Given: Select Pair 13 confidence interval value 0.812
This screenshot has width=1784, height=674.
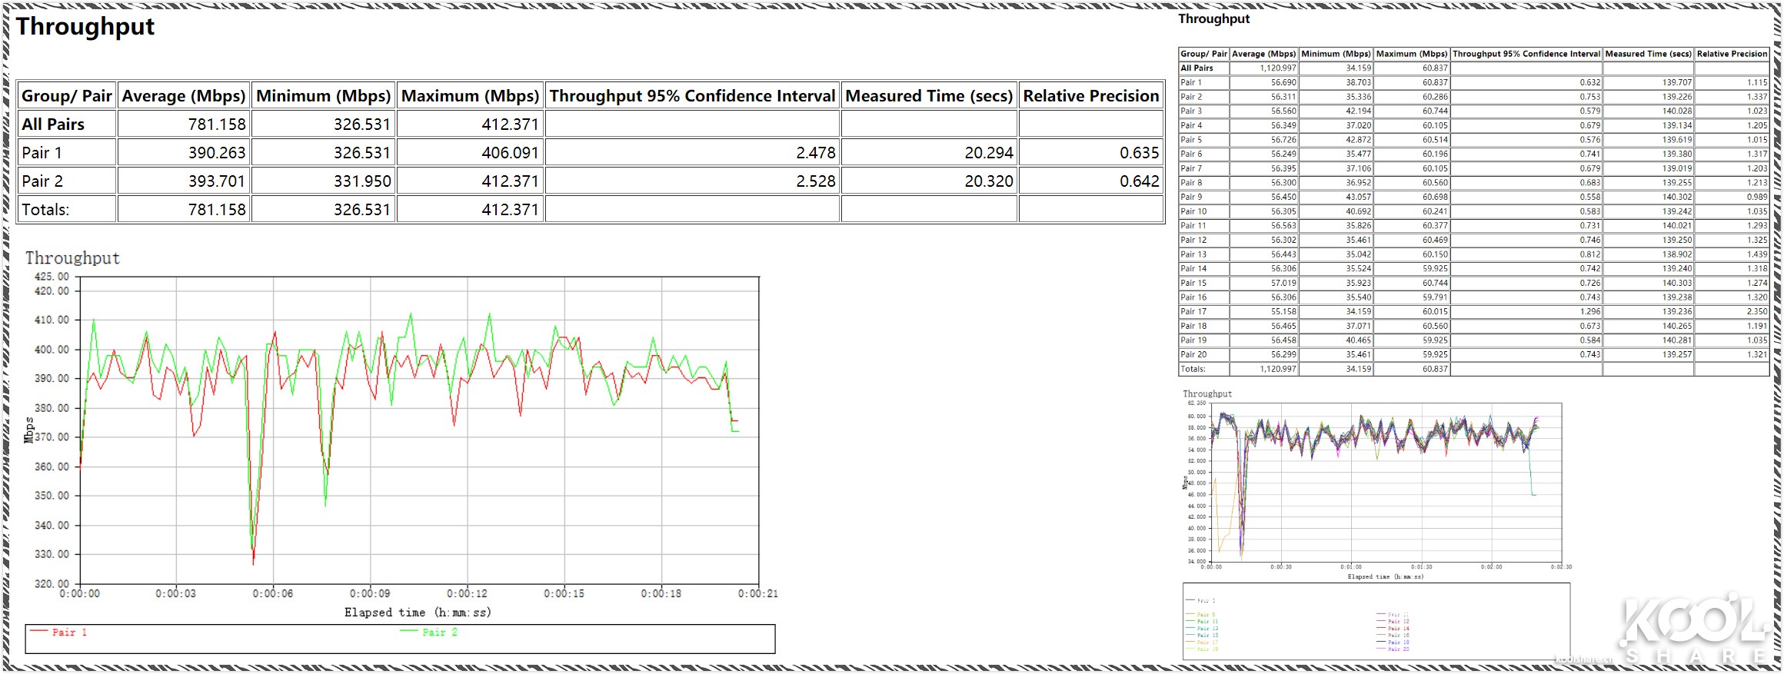Looking at the screenshot, I should pyautogui.click(x=1590, y=255).
